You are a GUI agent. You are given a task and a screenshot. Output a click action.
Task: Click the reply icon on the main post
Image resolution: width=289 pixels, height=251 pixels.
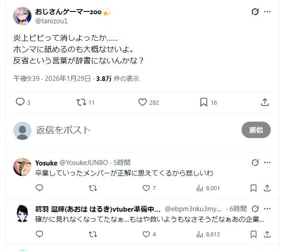click(x=20, y=102)
